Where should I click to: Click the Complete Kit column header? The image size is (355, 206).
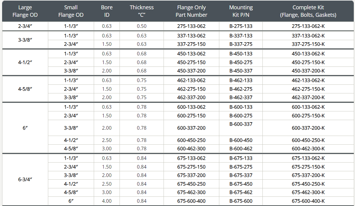pos(308,11)
